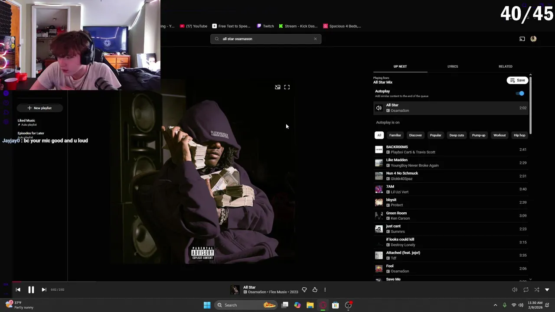Click the bbysit song thumbnail
Image resolution: width=555 pixels, height=312 pixels.
tap(379, 202)
